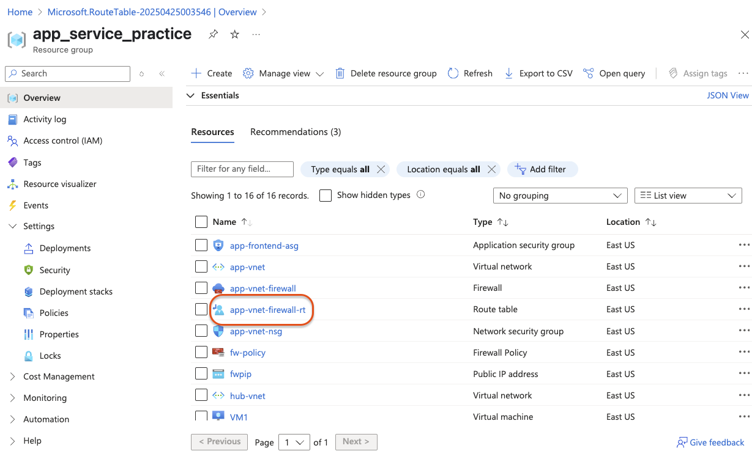The height and width of the screenshot is (462, 752).
Task: Click the app-vnet-nsg shield icon
Action: (x=218, y=331)
